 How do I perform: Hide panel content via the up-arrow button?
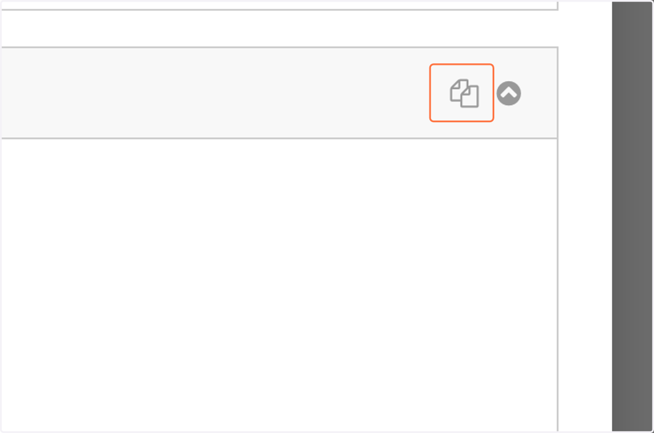tap(508, 93)
